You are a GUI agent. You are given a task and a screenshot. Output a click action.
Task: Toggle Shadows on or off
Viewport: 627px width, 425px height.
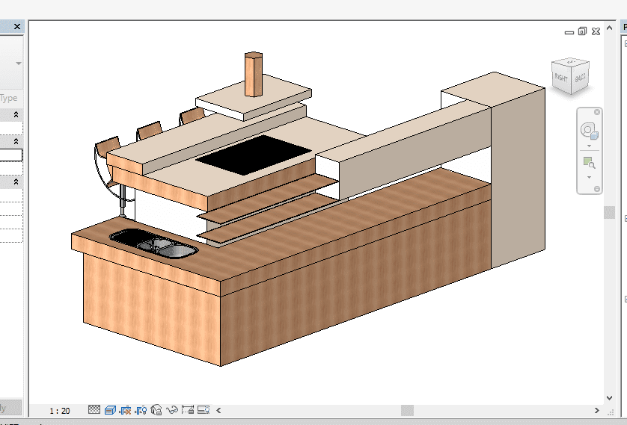click(x=141, y=410)
